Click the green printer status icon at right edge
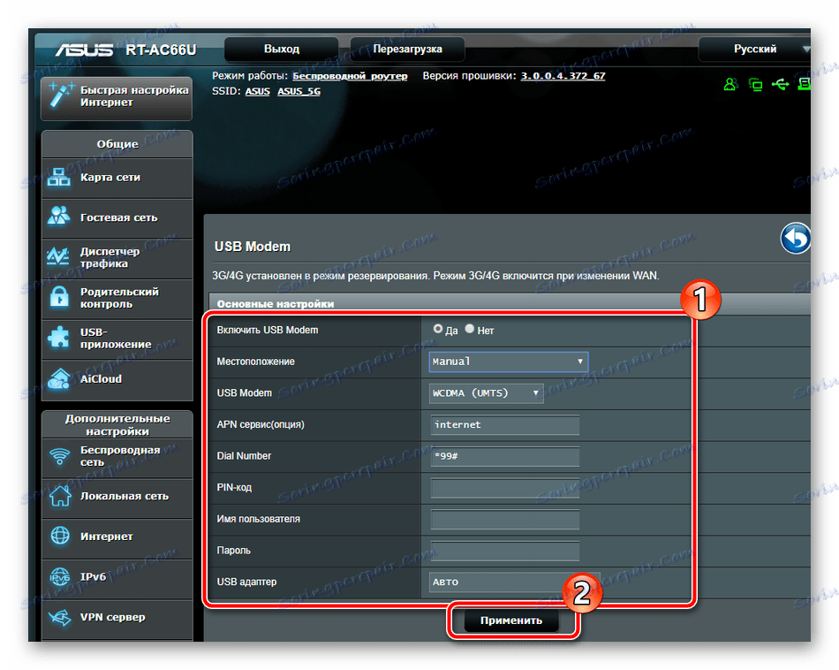This screenshot has height=670, width=839. [804, 84]
